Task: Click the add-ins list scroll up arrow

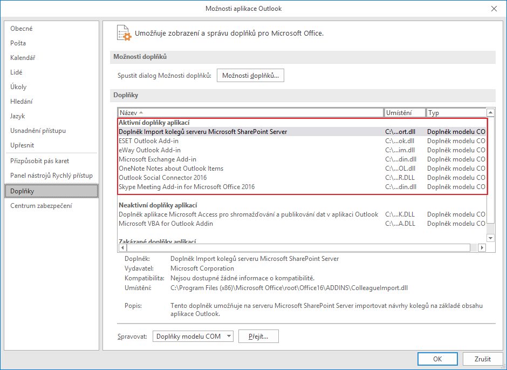Action: pos(490,113)
